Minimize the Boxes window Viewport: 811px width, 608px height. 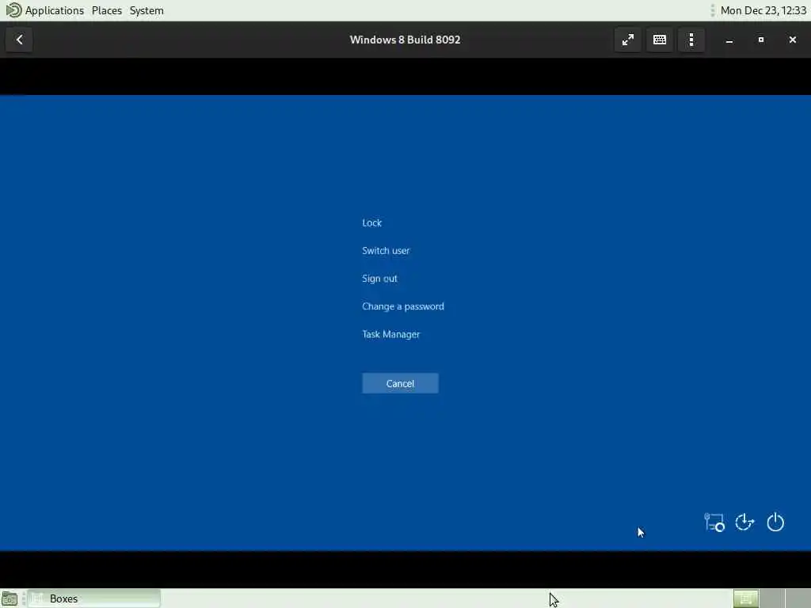[x=729, y=40]
